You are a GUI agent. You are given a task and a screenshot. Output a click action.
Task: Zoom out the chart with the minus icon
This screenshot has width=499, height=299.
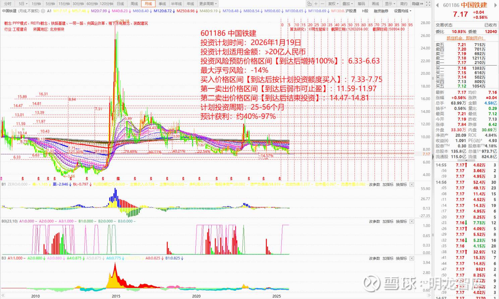[x=322, y=4]
